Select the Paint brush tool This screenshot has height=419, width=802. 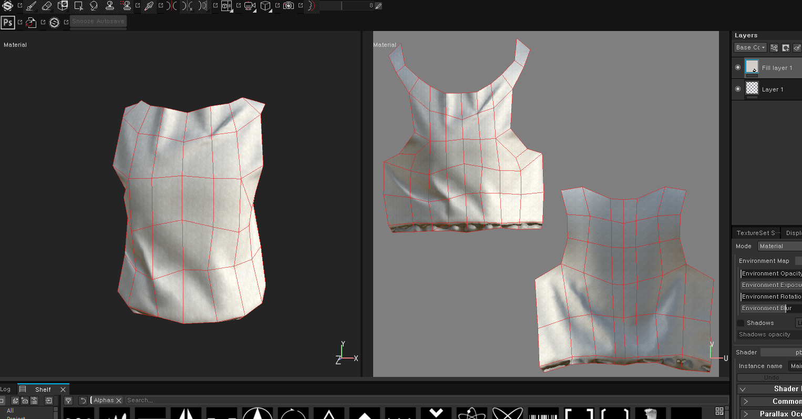click(31, 6)
